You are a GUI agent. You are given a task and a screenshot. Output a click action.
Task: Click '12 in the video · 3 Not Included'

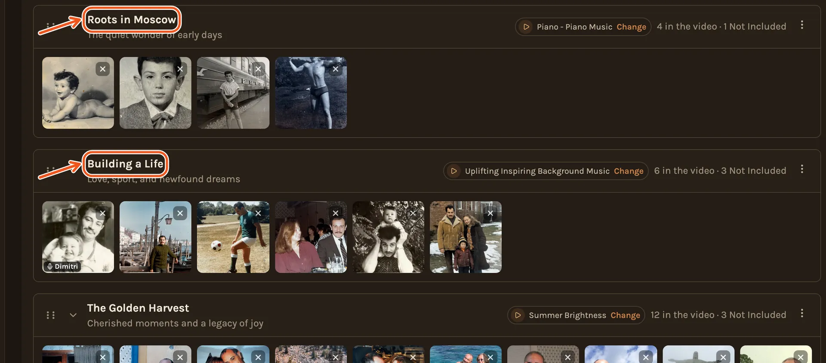click(x=718, y=315)
